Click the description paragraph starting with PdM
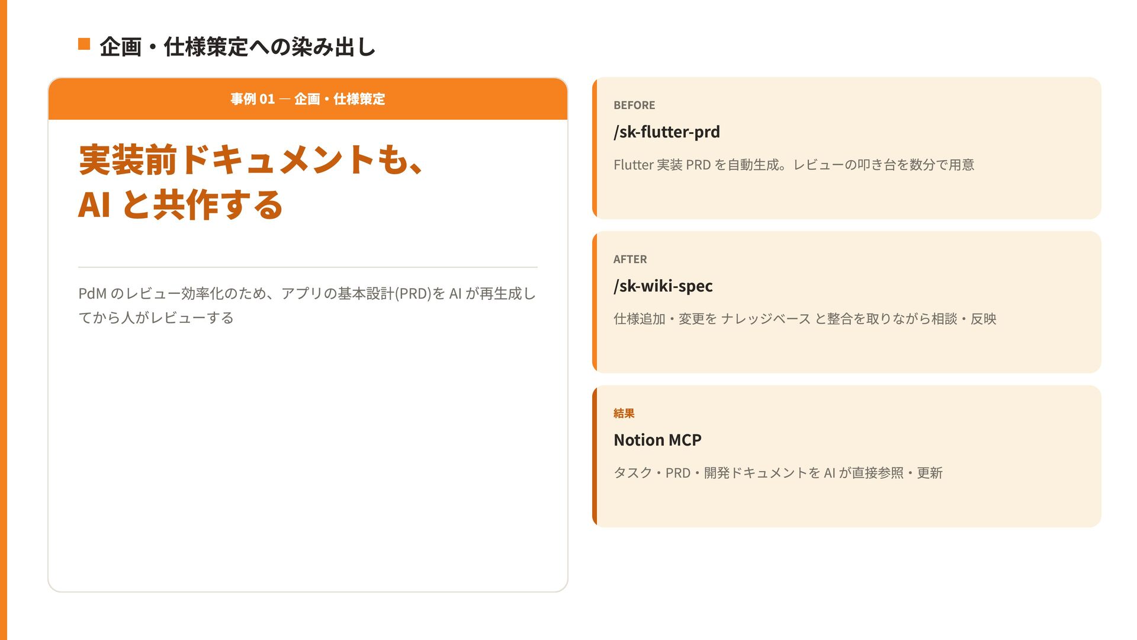Viewport: 1137px width, 640px height. point(307,305)
